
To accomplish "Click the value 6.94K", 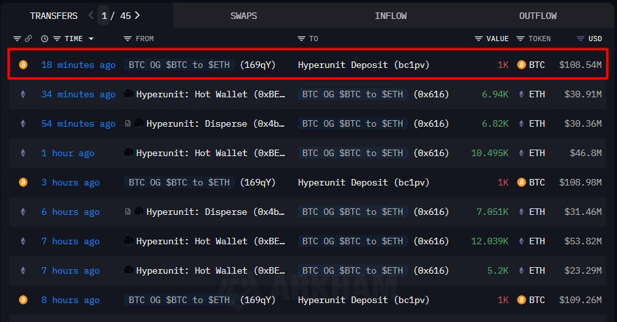I will [495, 94].
